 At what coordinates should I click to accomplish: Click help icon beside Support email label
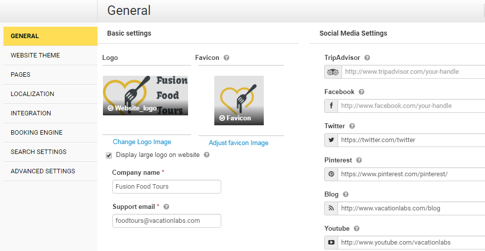click(166, 207)
